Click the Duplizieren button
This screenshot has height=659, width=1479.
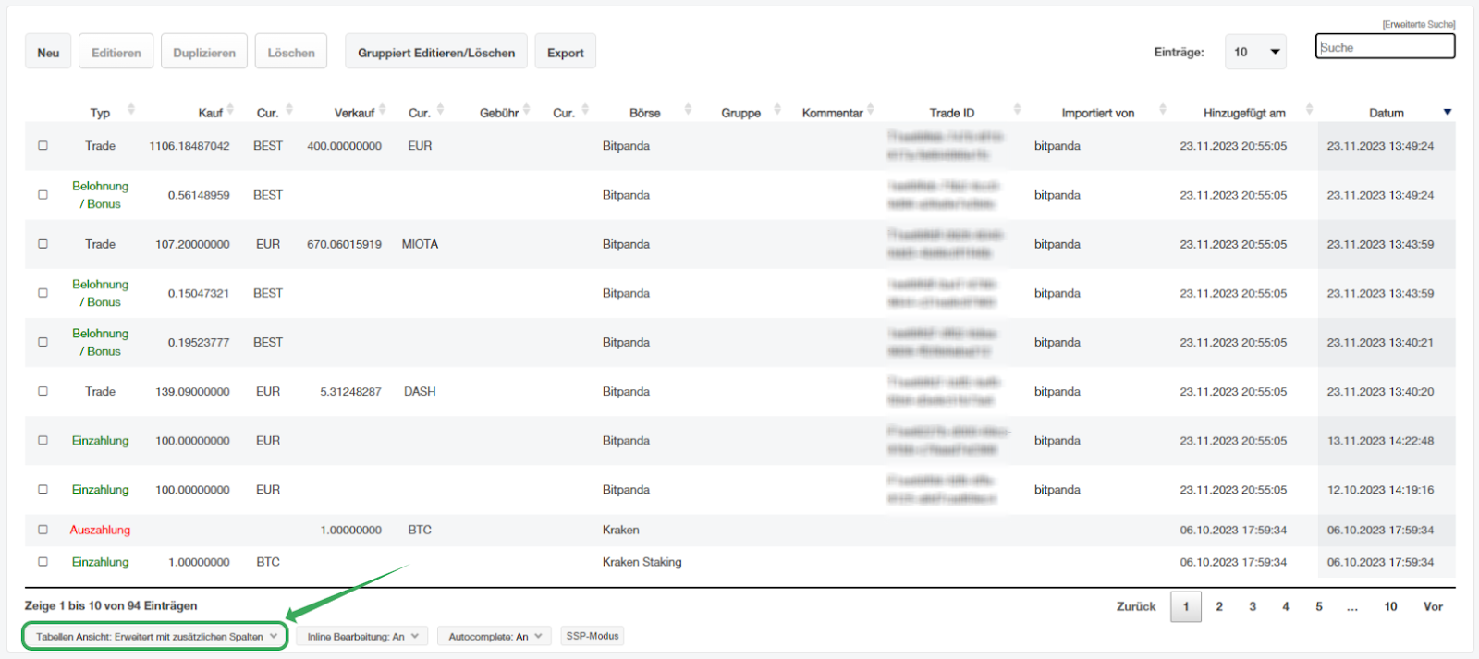pyautogui.click(x=204, y=52)
